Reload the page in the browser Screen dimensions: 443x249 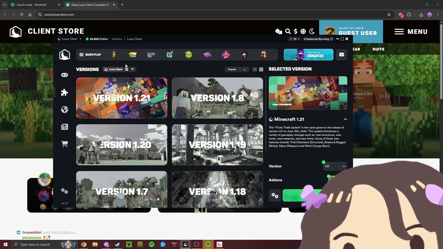coord(21,15)
